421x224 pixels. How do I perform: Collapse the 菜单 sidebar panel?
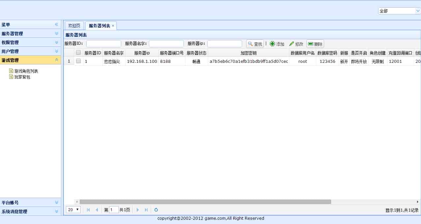pyautogui.click(x=56, y=25)
